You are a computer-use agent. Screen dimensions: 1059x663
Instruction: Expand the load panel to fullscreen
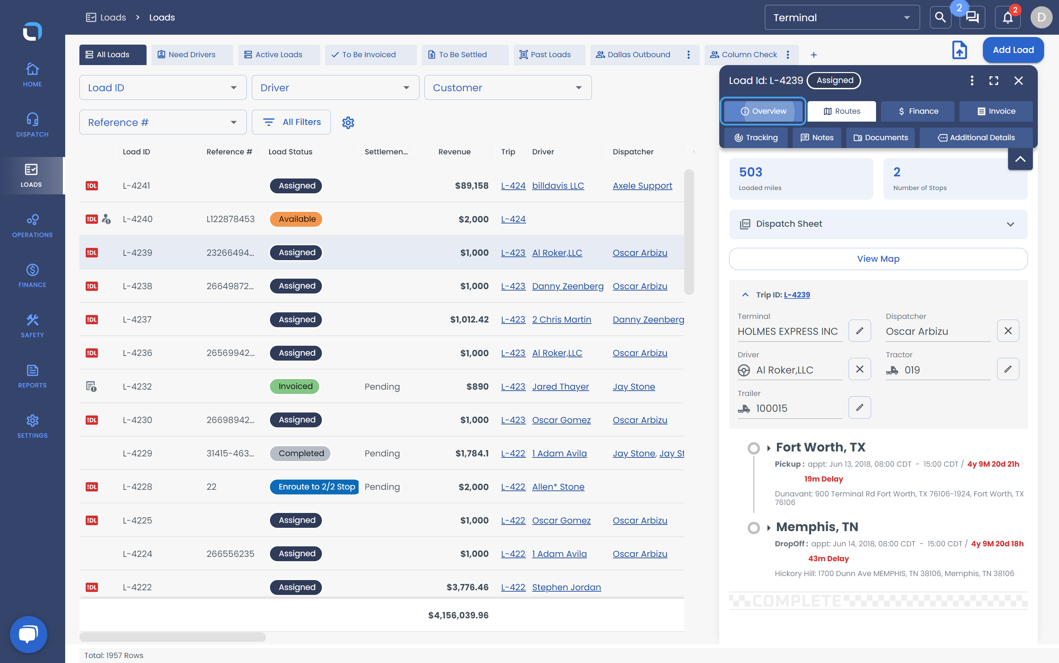pyautogui.click(x=993, y=81)
